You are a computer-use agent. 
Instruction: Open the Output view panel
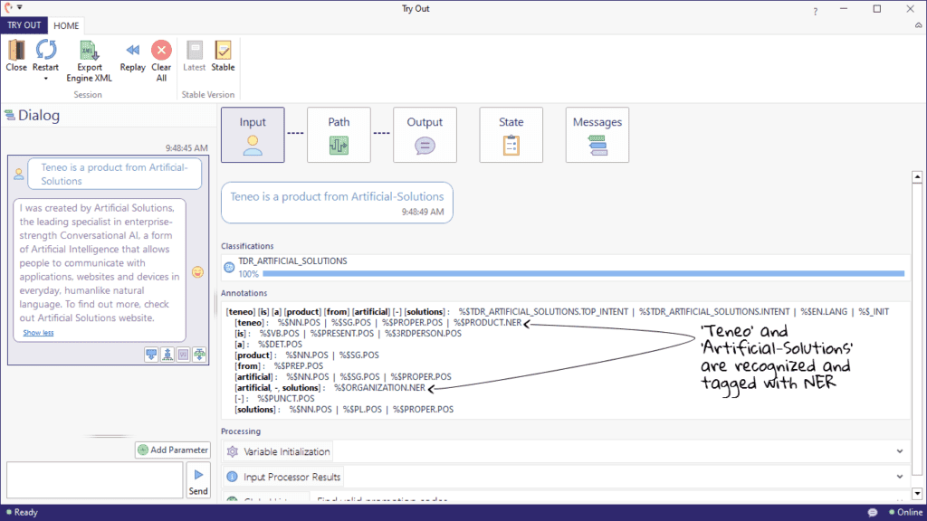(425, 134)
